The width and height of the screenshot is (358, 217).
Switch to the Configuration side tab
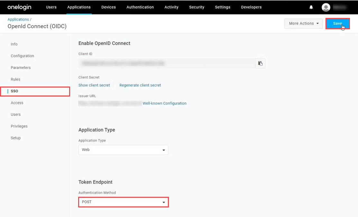point(22,56)
